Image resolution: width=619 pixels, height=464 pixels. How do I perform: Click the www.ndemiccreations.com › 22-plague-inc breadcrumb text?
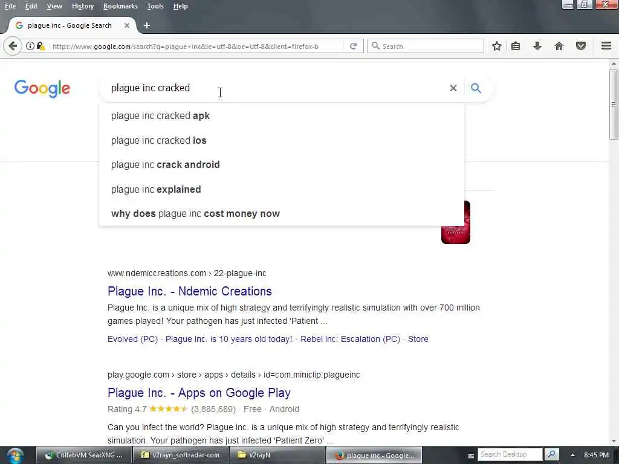[187, 273]
